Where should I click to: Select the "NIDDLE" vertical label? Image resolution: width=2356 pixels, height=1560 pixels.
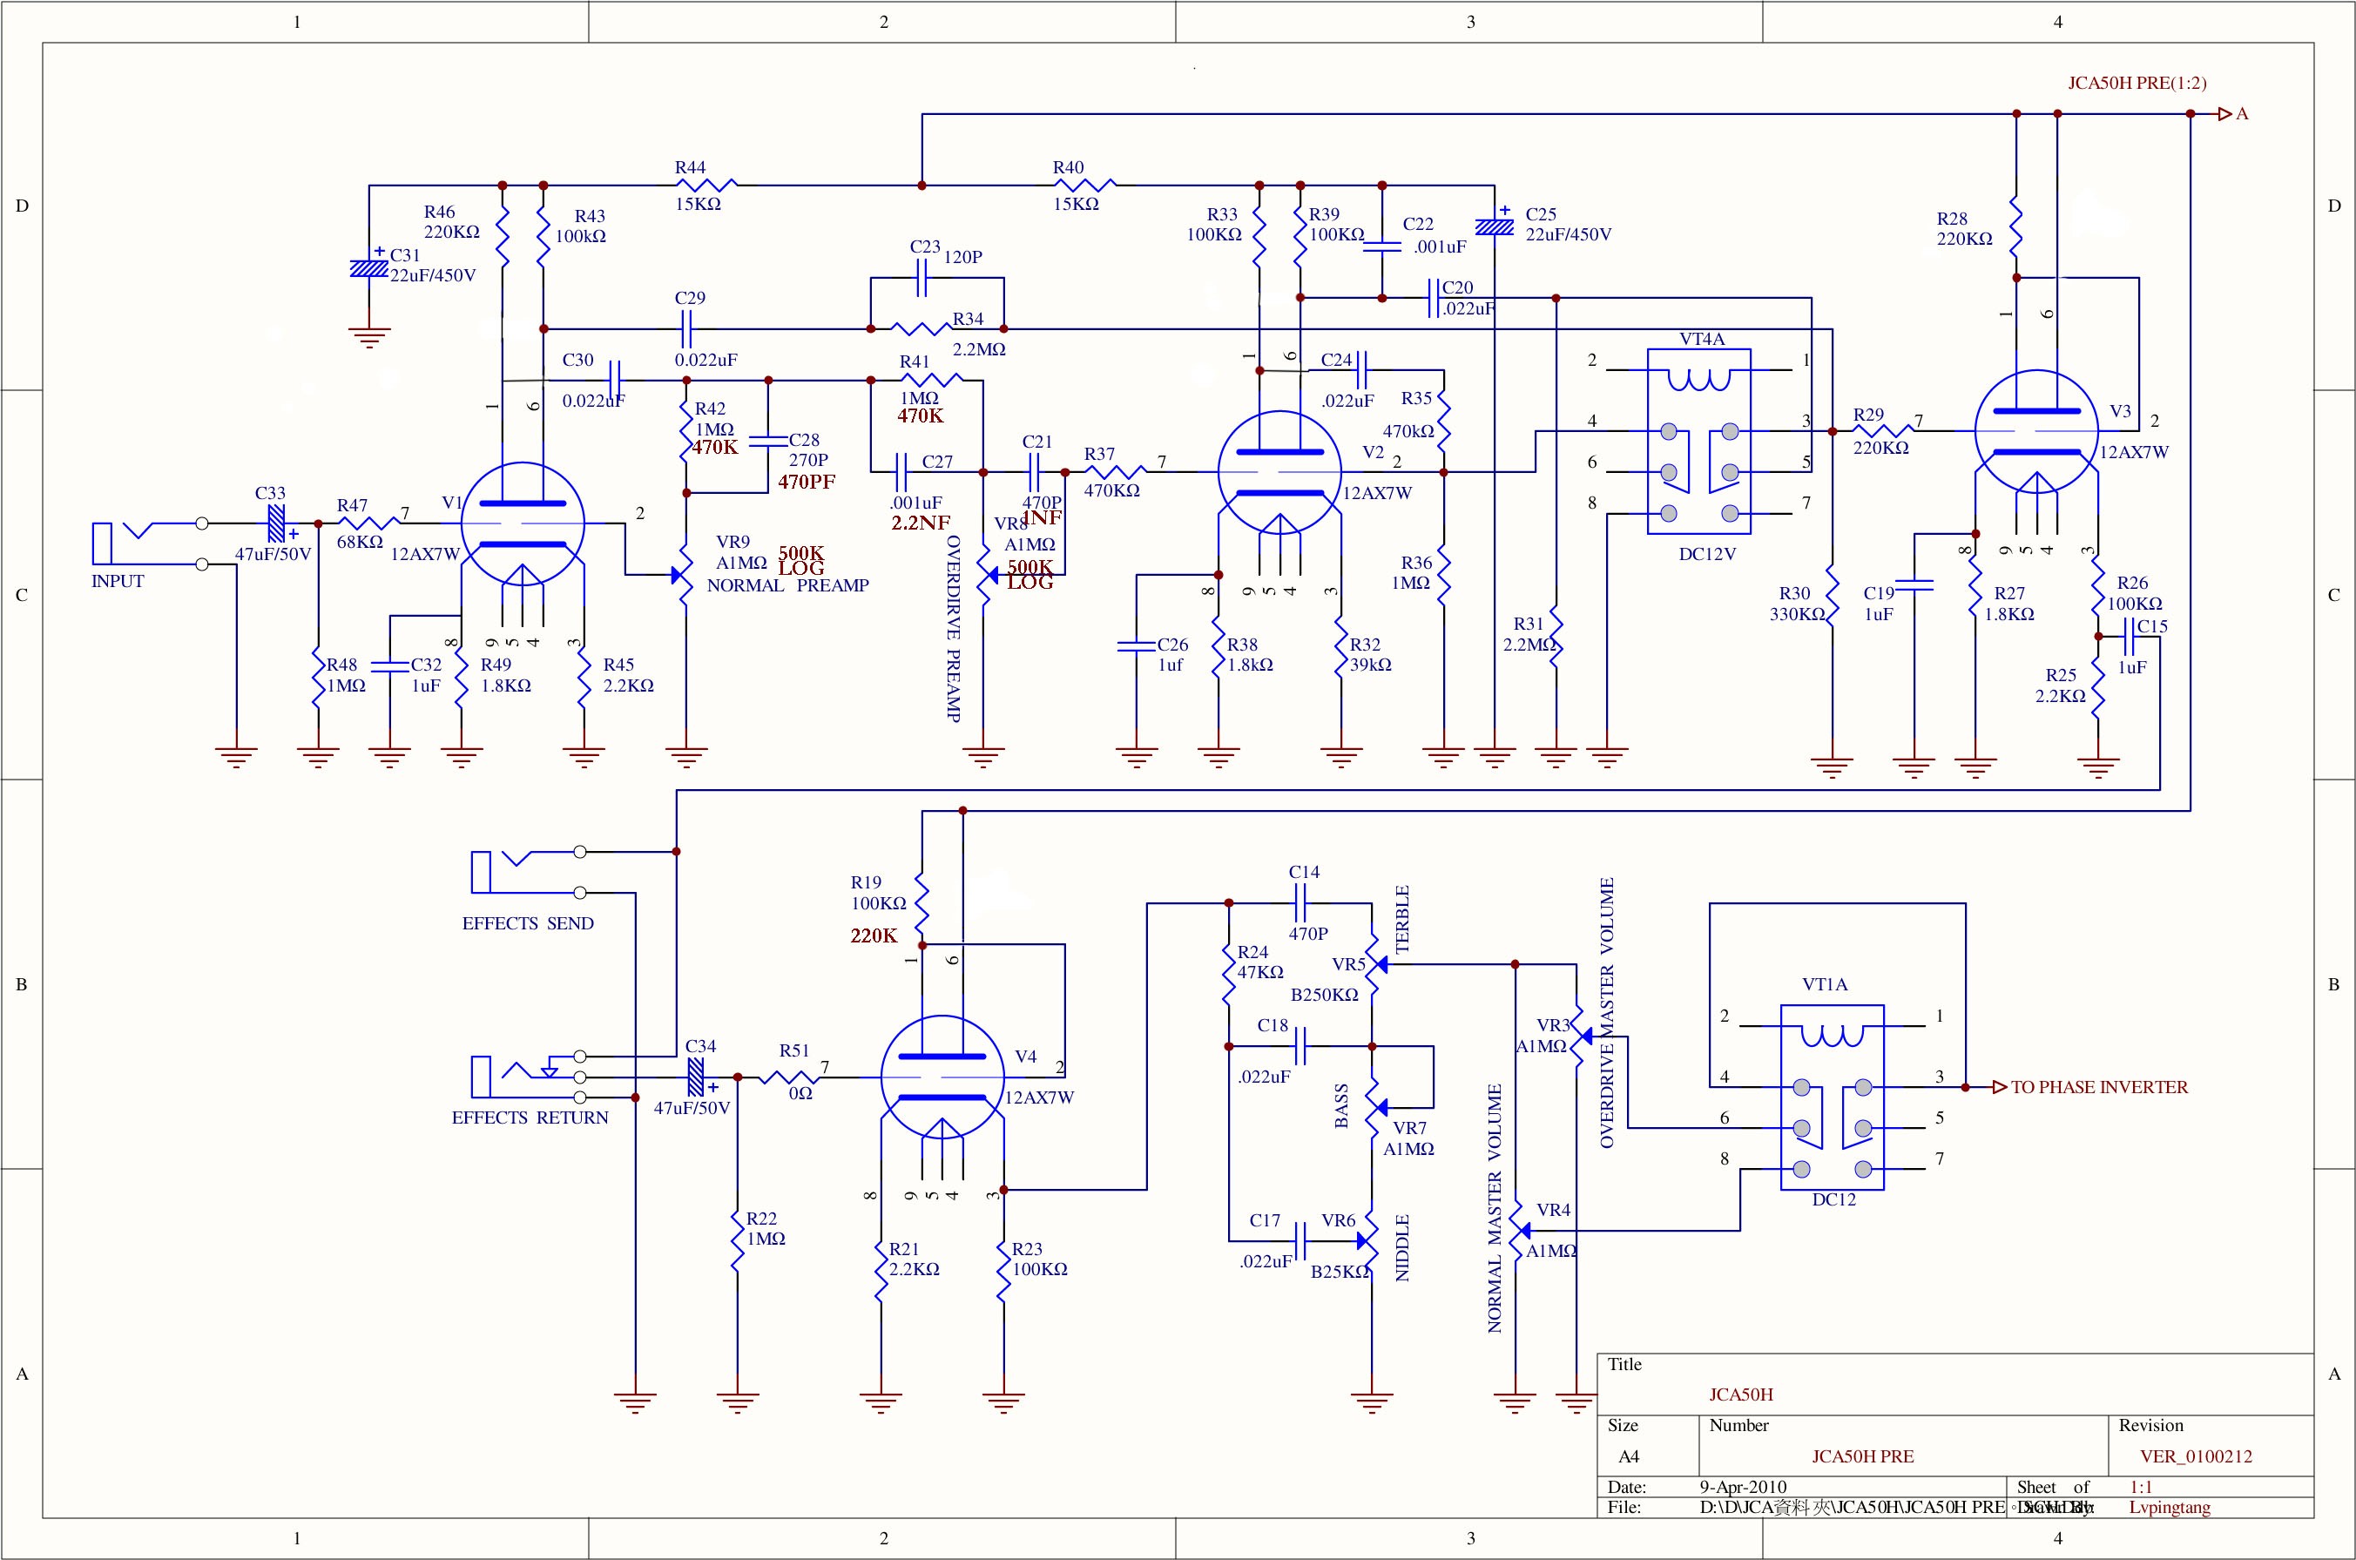(x=1402, y=1247)
